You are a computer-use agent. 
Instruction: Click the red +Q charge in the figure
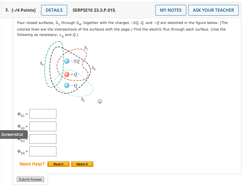point(67,74)
